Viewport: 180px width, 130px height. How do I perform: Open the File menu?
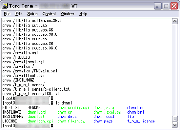click(x=7, y=14)
